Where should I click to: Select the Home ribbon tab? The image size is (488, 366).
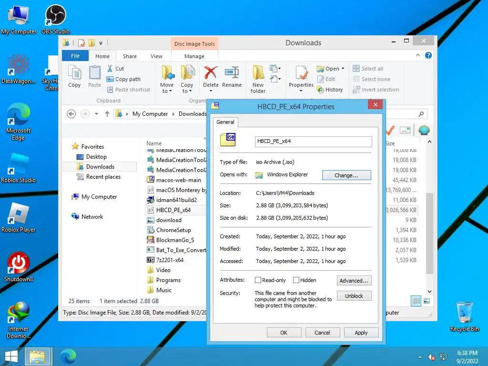click(x=102, y=56)
